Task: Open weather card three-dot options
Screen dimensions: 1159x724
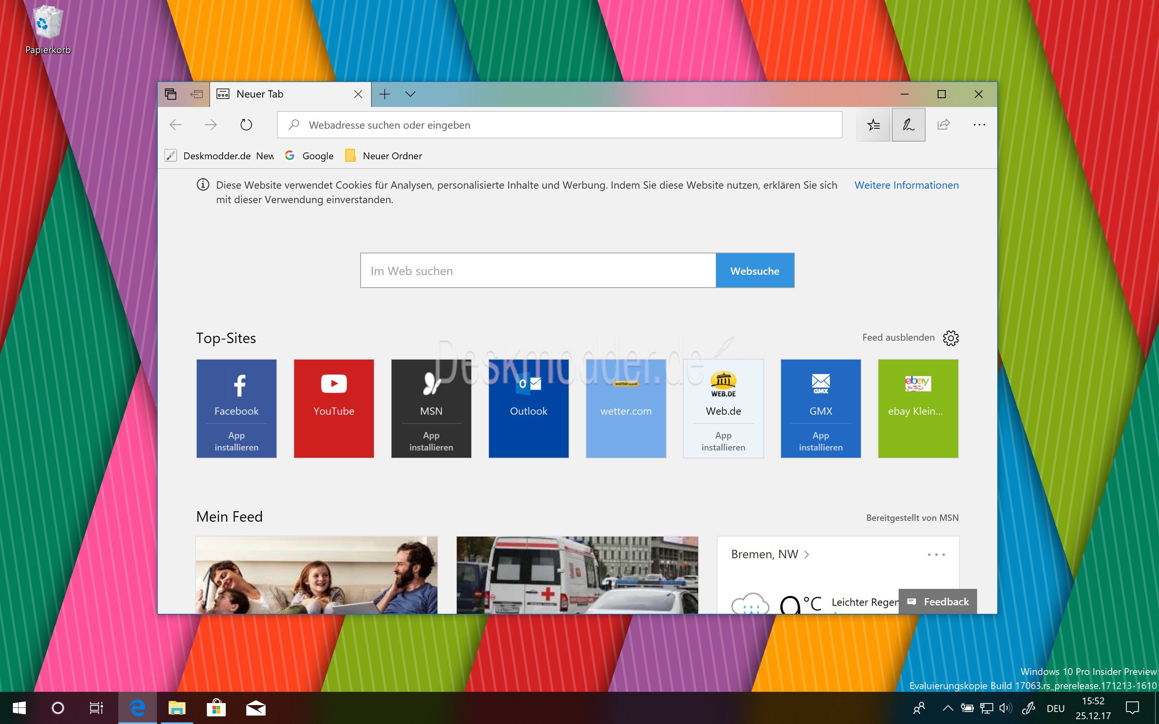Action: click(x=936, y=555)
